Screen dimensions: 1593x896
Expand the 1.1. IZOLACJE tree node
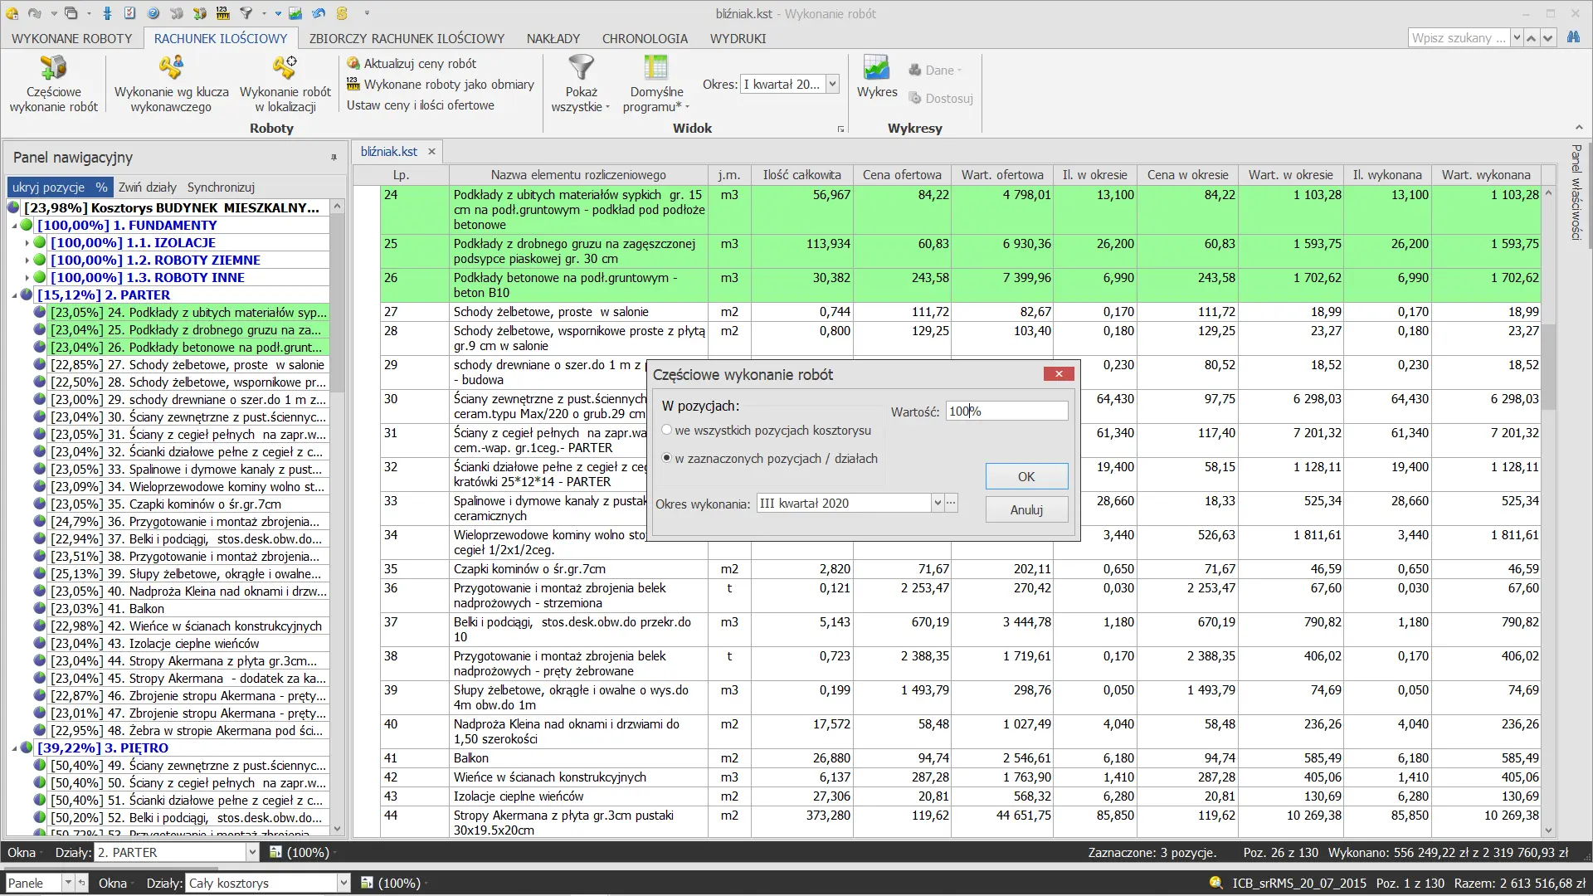[27, 243]
